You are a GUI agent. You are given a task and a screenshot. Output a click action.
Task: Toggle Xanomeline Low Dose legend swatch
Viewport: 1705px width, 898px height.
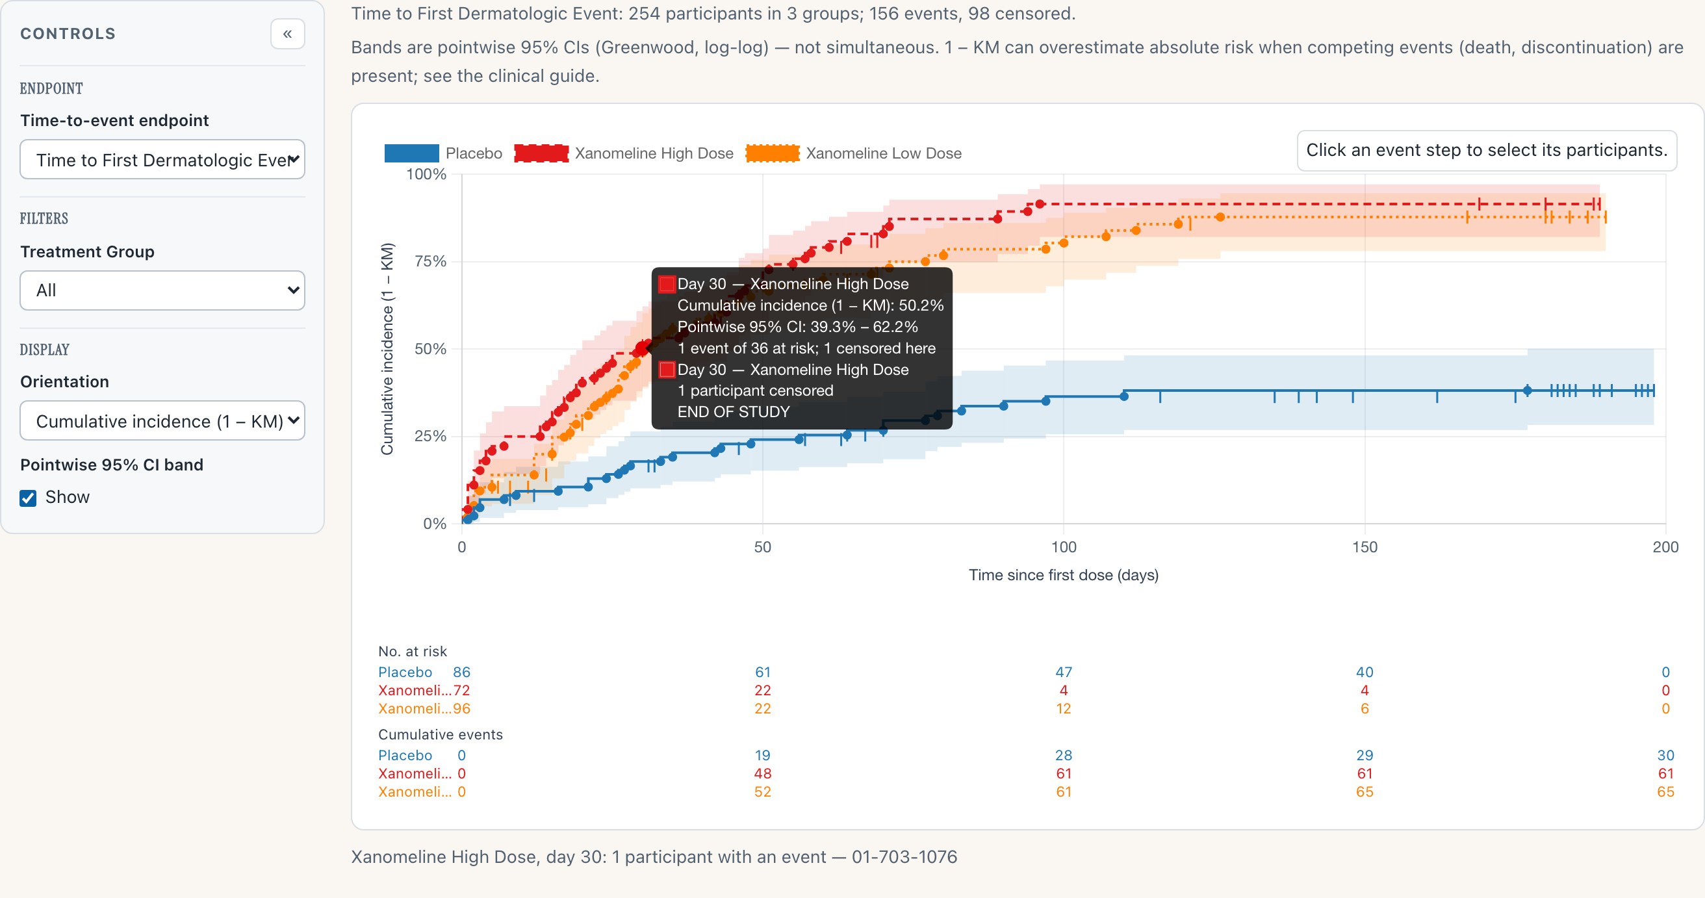point(772,153)
